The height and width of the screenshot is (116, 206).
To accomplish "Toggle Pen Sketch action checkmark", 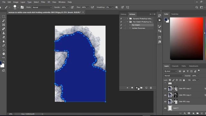I will (x=121, y=25).
